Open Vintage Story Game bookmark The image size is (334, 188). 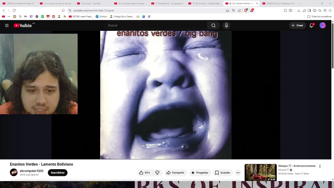[122, 16]
